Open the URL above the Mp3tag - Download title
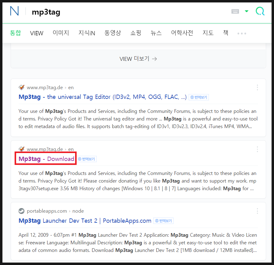The width and height of the screenshot is (274, 265). (x=50, y=149)
